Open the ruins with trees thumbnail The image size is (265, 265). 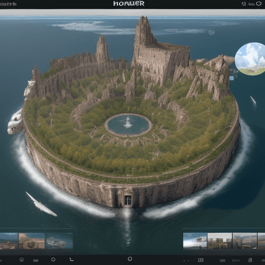click(x=219, y=241)
